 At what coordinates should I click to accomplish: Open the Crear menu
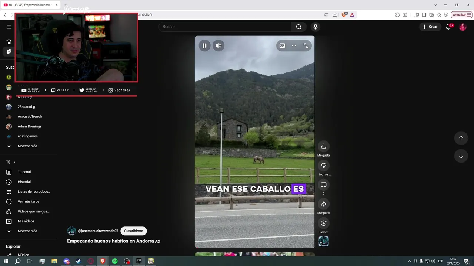click(x=430, y=27)
